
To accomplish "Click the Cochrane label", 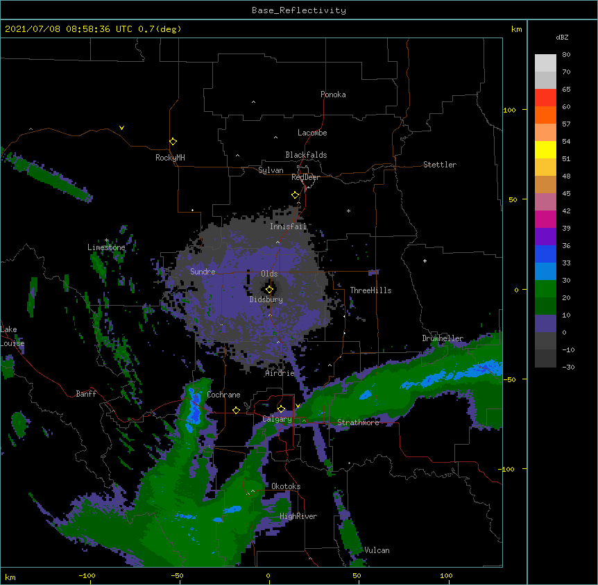I will pyautogui.click(x=223, y=395).
